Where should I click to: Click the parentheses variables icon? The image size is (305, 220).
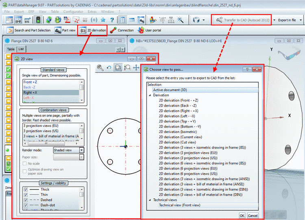(x=94, y=20)
